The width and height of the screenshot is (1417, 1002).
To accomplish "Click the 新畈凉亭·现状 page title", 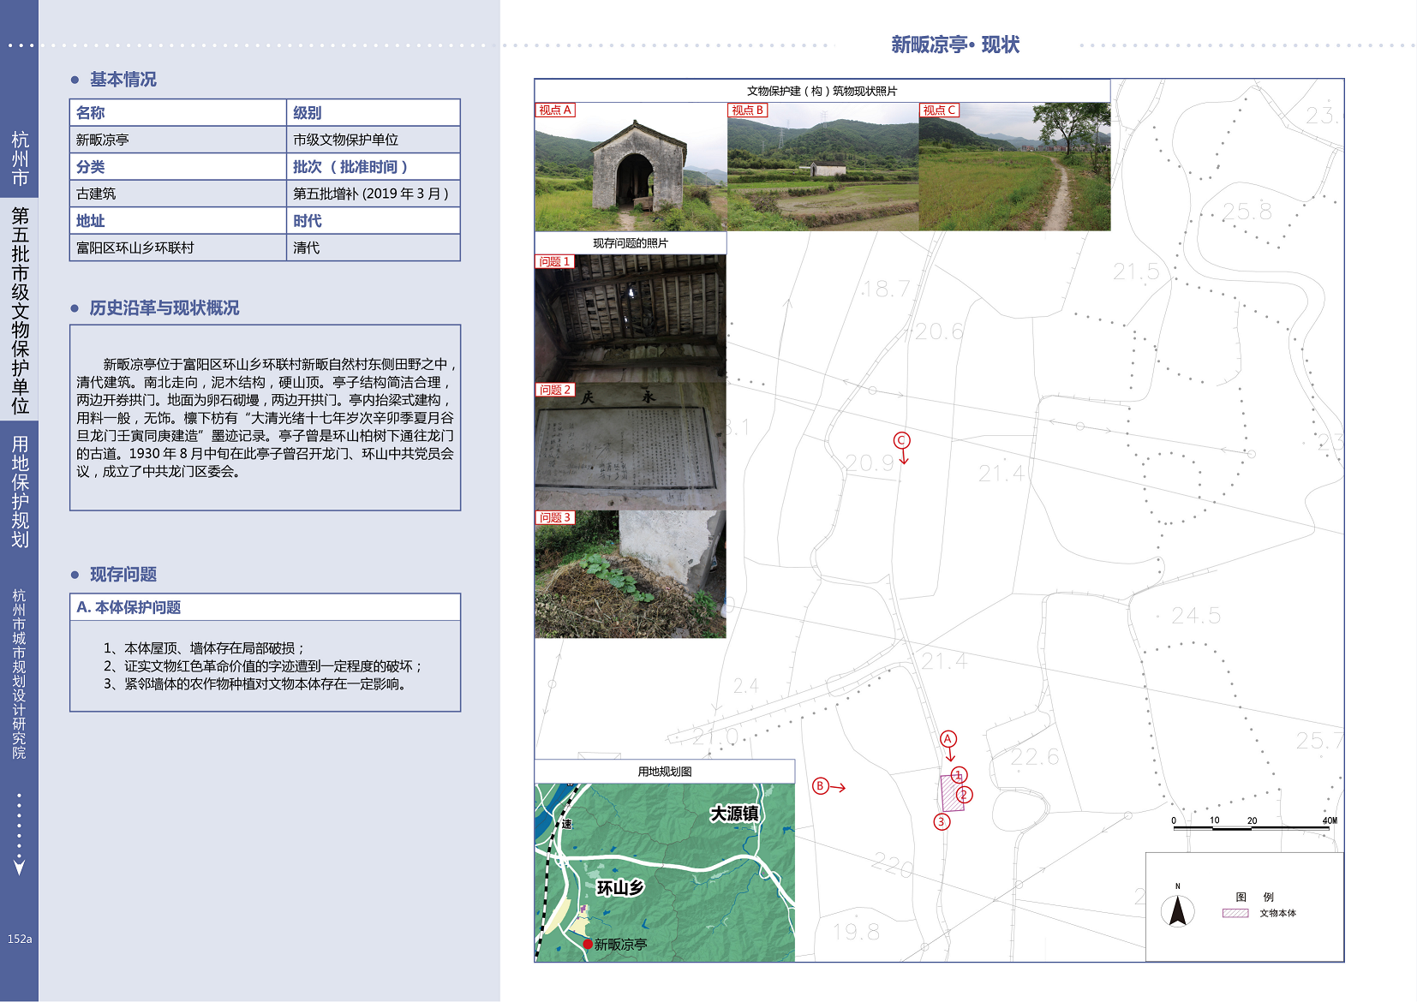I will pyautogui.click(x=955, y=45).
